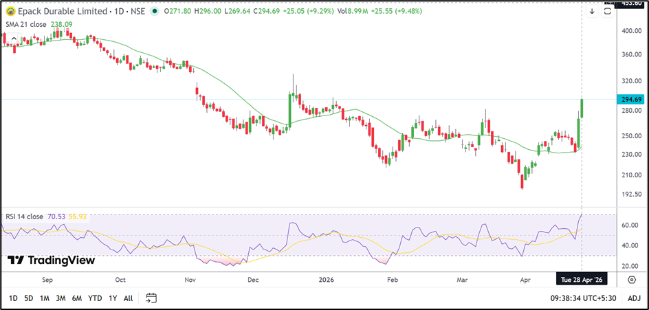The height and width of the screenshot is (310, 649).
Task: Open price scale settings gear icon
Action: pos(632,279)
